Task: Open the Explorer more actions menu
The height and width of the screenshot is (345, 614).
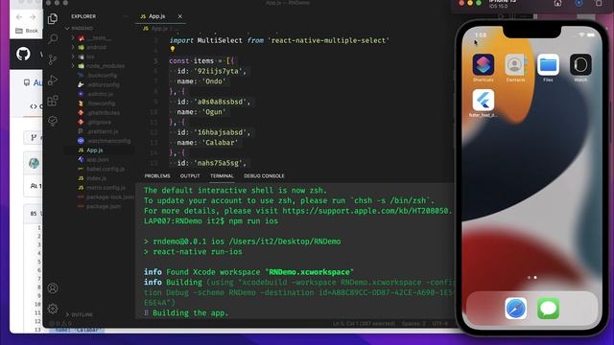Action: coord(126,16)
